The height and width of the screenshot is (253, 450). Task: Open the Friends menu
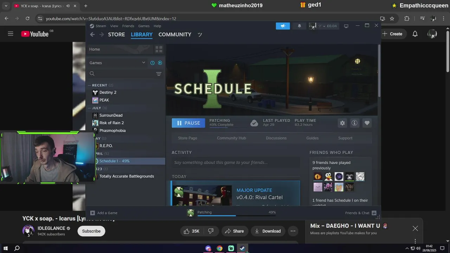pos(128,26)
